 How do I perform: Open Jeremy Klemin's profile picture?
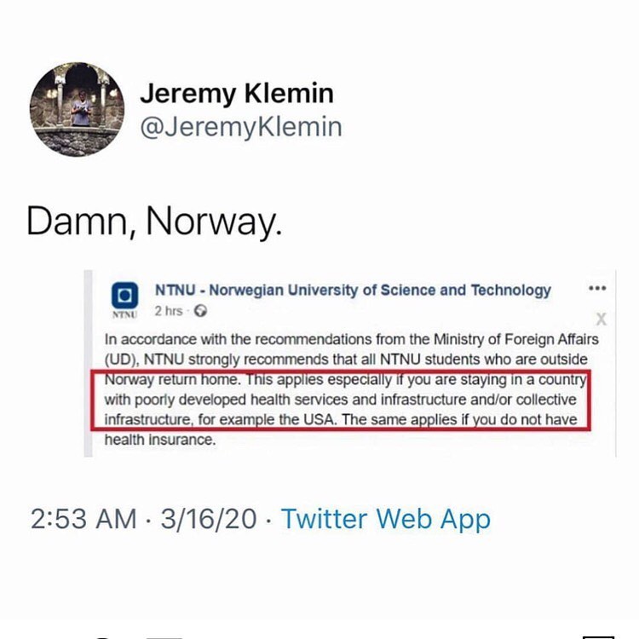(77, 108)
